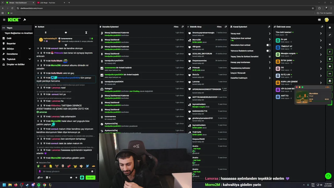This screenshot has height=188, width=334.
Task: Toggle Yalnızca ifadelerle sohbet switch
Action: (x=268, y=51)
